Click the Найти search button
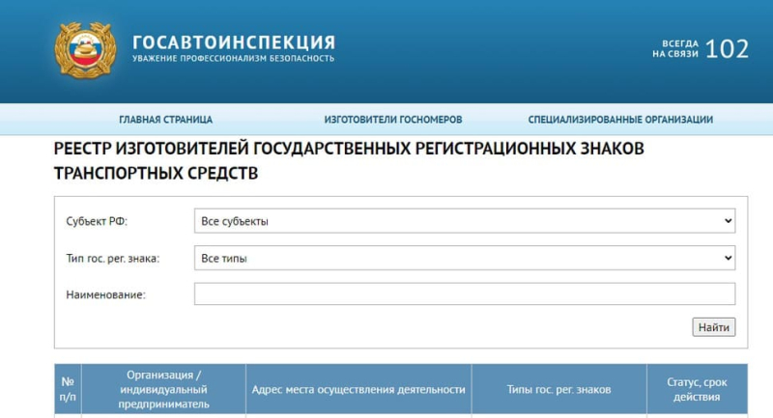The height and width of the screenshot is (418, 773). pyautogui.click(x=713, y=327)
